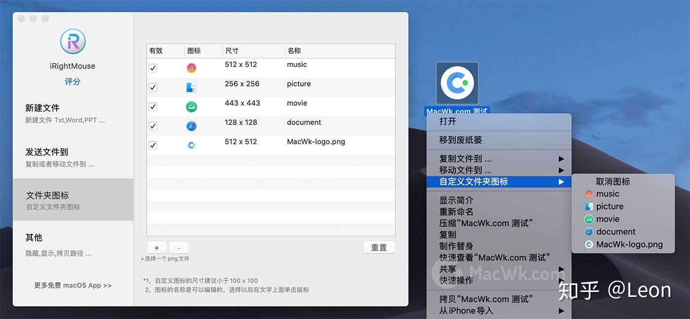Click the name cell 'MacWk-logo.png' in table

pyautogui.click(x=316, y=142)
